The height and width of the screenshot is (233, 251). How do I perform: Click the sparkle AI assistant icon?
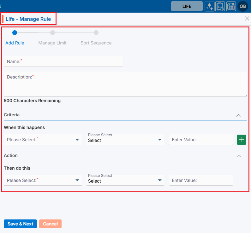209,6
